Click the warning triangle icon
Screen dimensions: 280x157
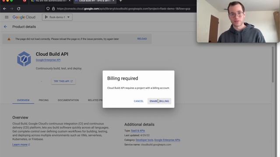click(9, 39)
